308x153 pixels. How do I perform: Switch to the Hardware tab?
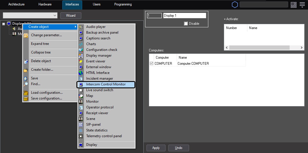tap(45, 5)
